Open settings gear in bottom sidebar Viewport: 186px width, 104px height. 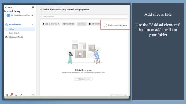pos(7,95)
